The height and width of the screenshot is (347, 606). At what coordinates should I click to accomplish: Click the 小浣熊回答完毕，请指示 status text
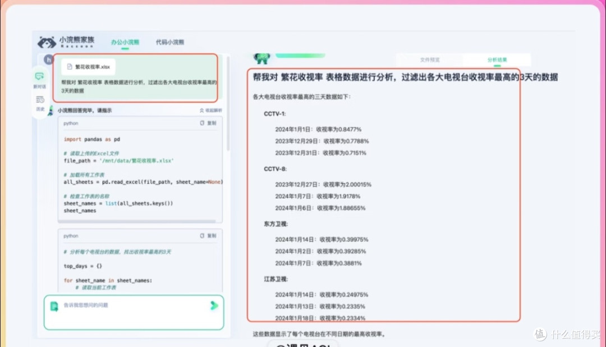tap(85, 110)
